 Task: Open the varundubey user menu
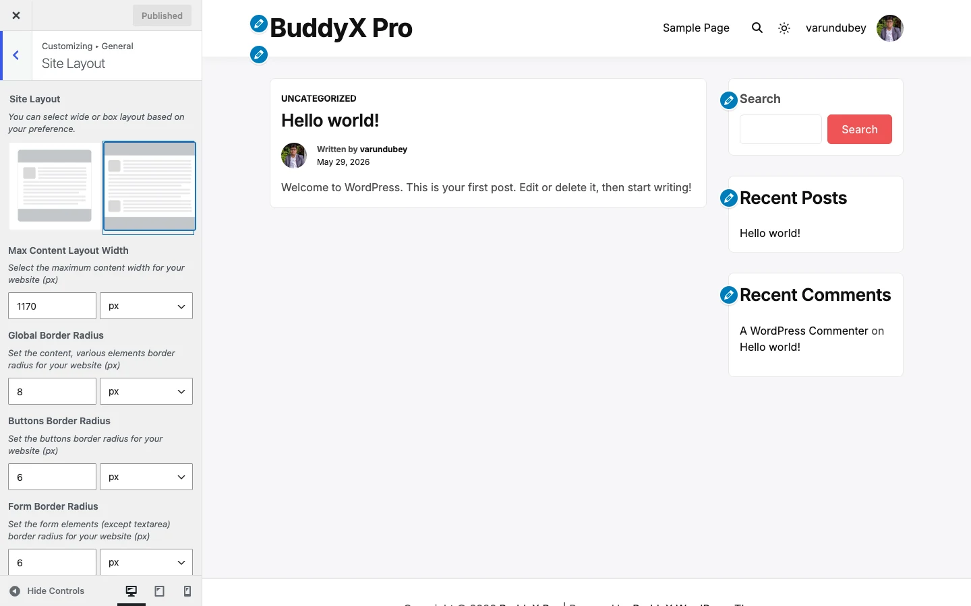tap(836, 28)
